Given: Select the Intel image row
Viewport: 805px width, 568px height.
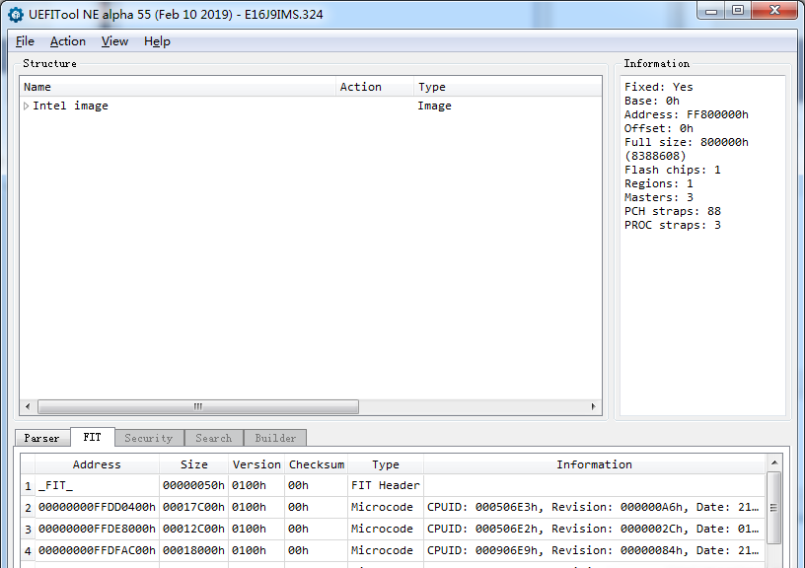Looking at the screenshot, I should (311, 106).
